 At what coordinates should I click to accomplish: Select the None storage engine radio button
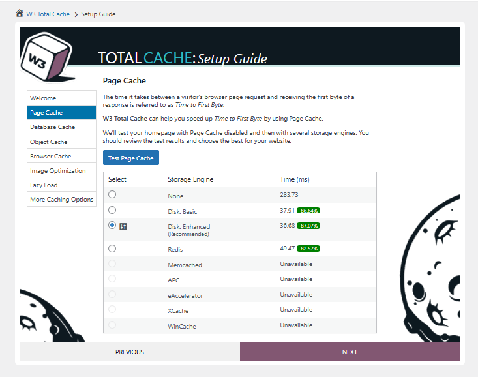tap(112, 194)
